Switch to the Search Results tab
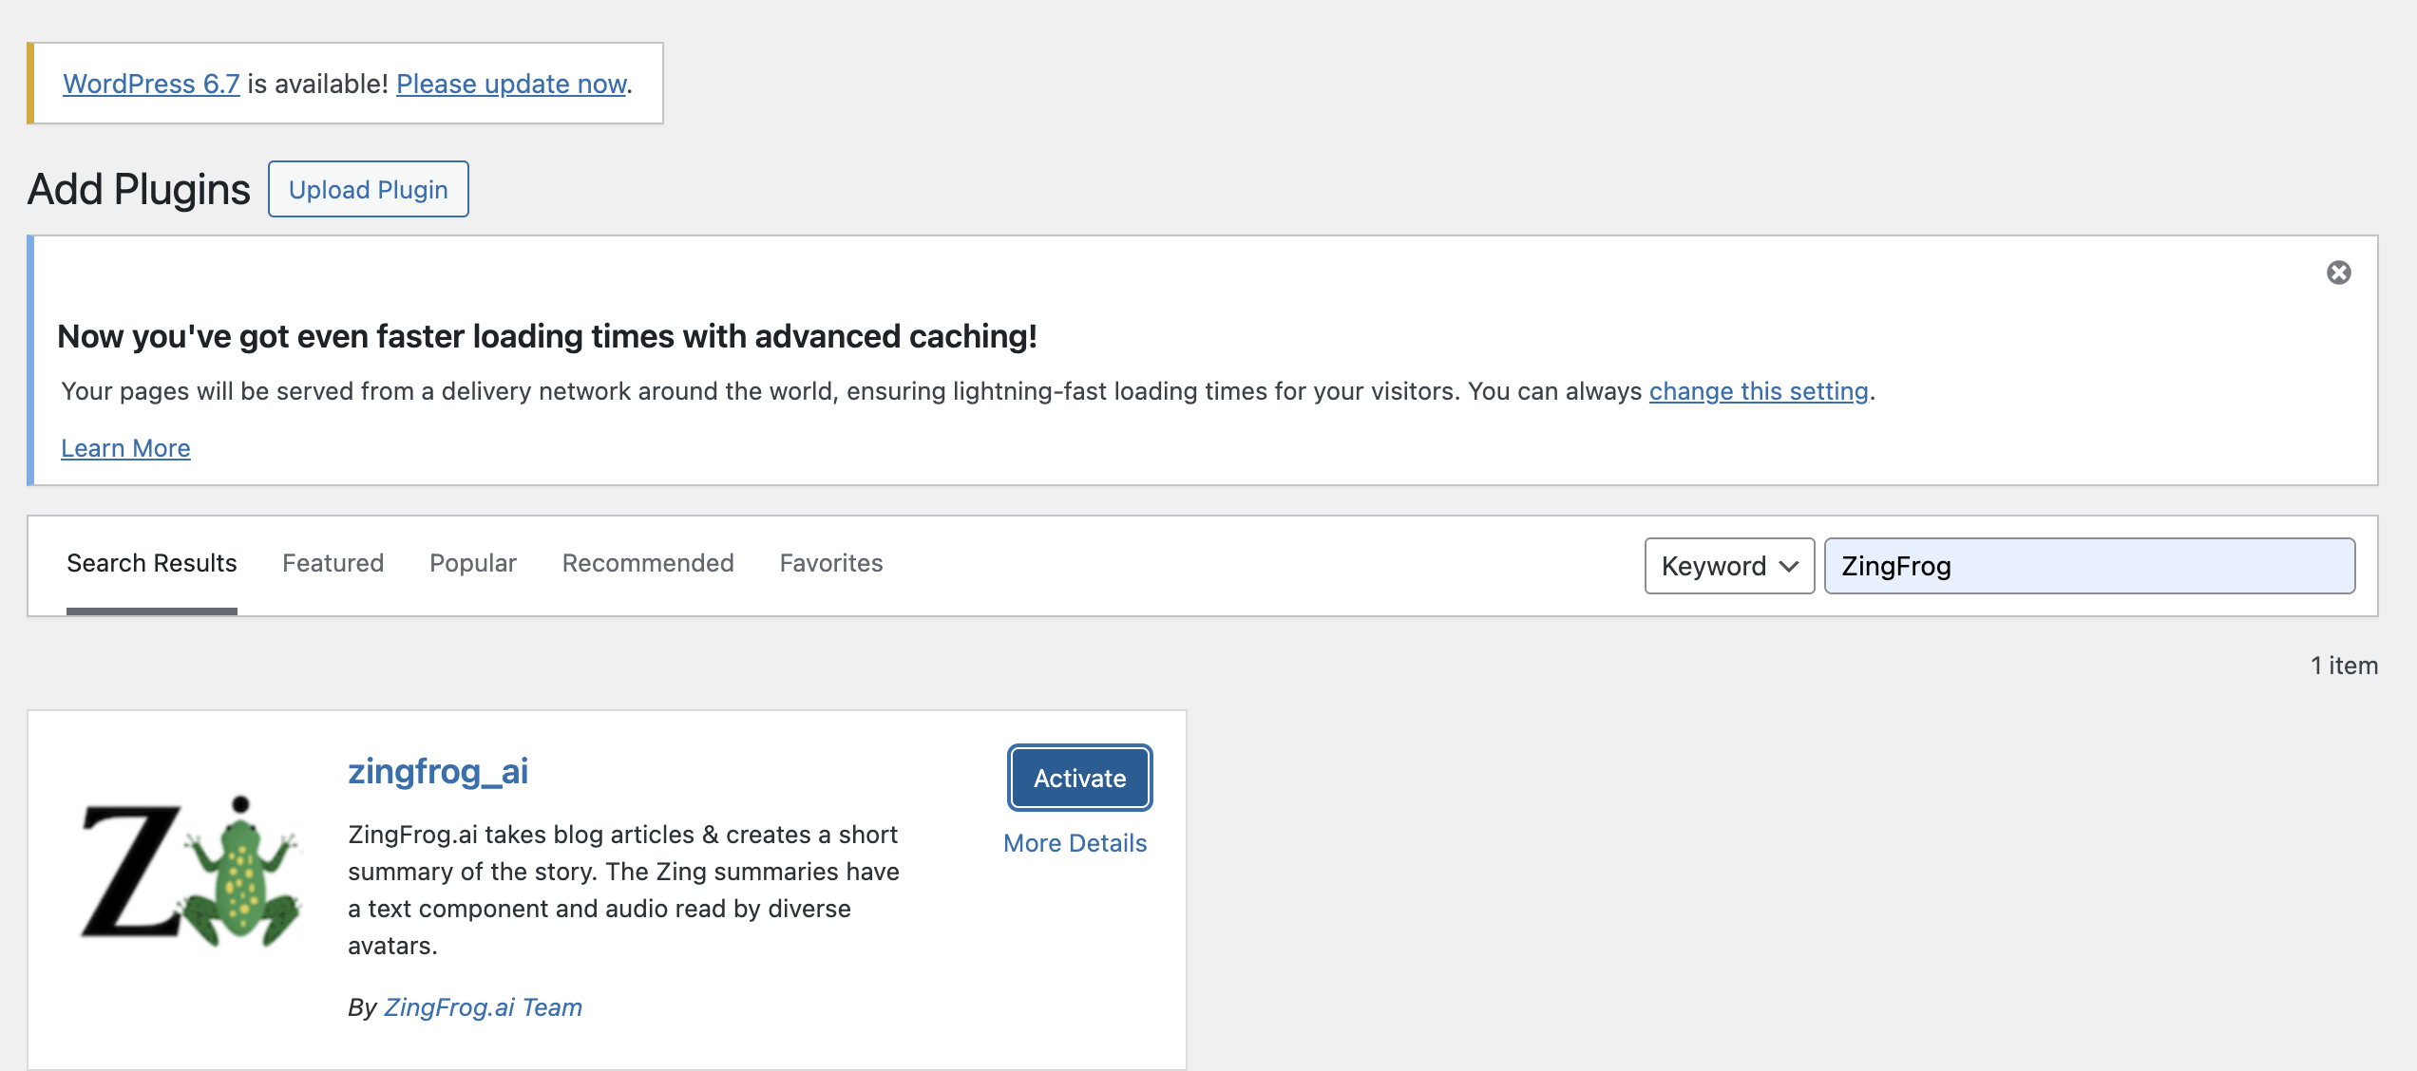The width and height of the screenshot is (2417, 1071). (152, 563)
